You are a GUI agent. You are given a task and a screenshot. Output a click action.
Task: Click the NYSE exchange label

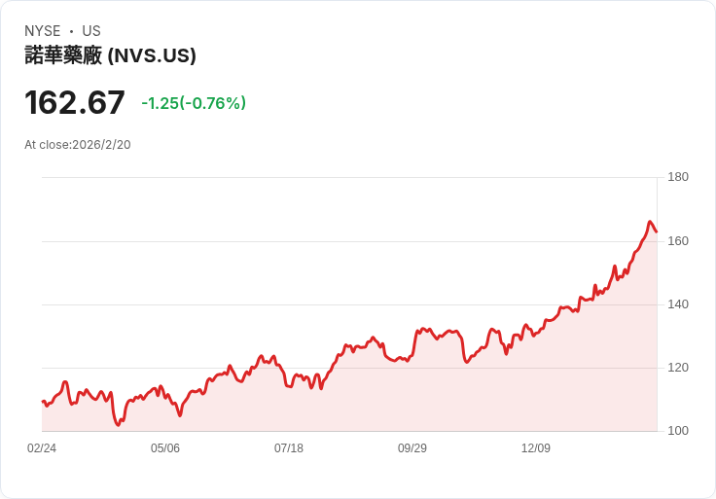pyautogui.click(x=43, y=31)
